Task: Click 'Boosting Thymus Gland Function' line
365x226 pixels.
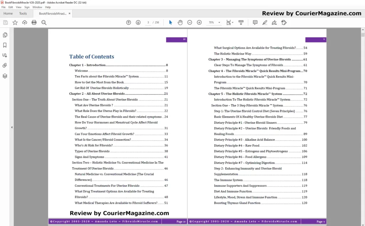Action: click(x=261, y=203)
